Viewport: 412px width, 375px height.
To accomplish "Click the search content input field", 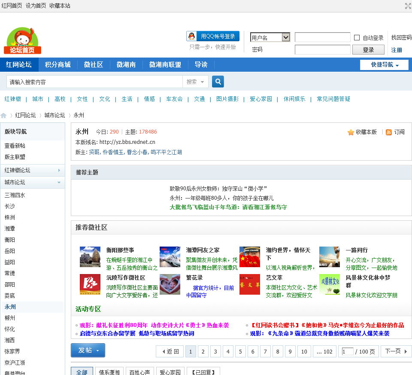I will (94, 82).
